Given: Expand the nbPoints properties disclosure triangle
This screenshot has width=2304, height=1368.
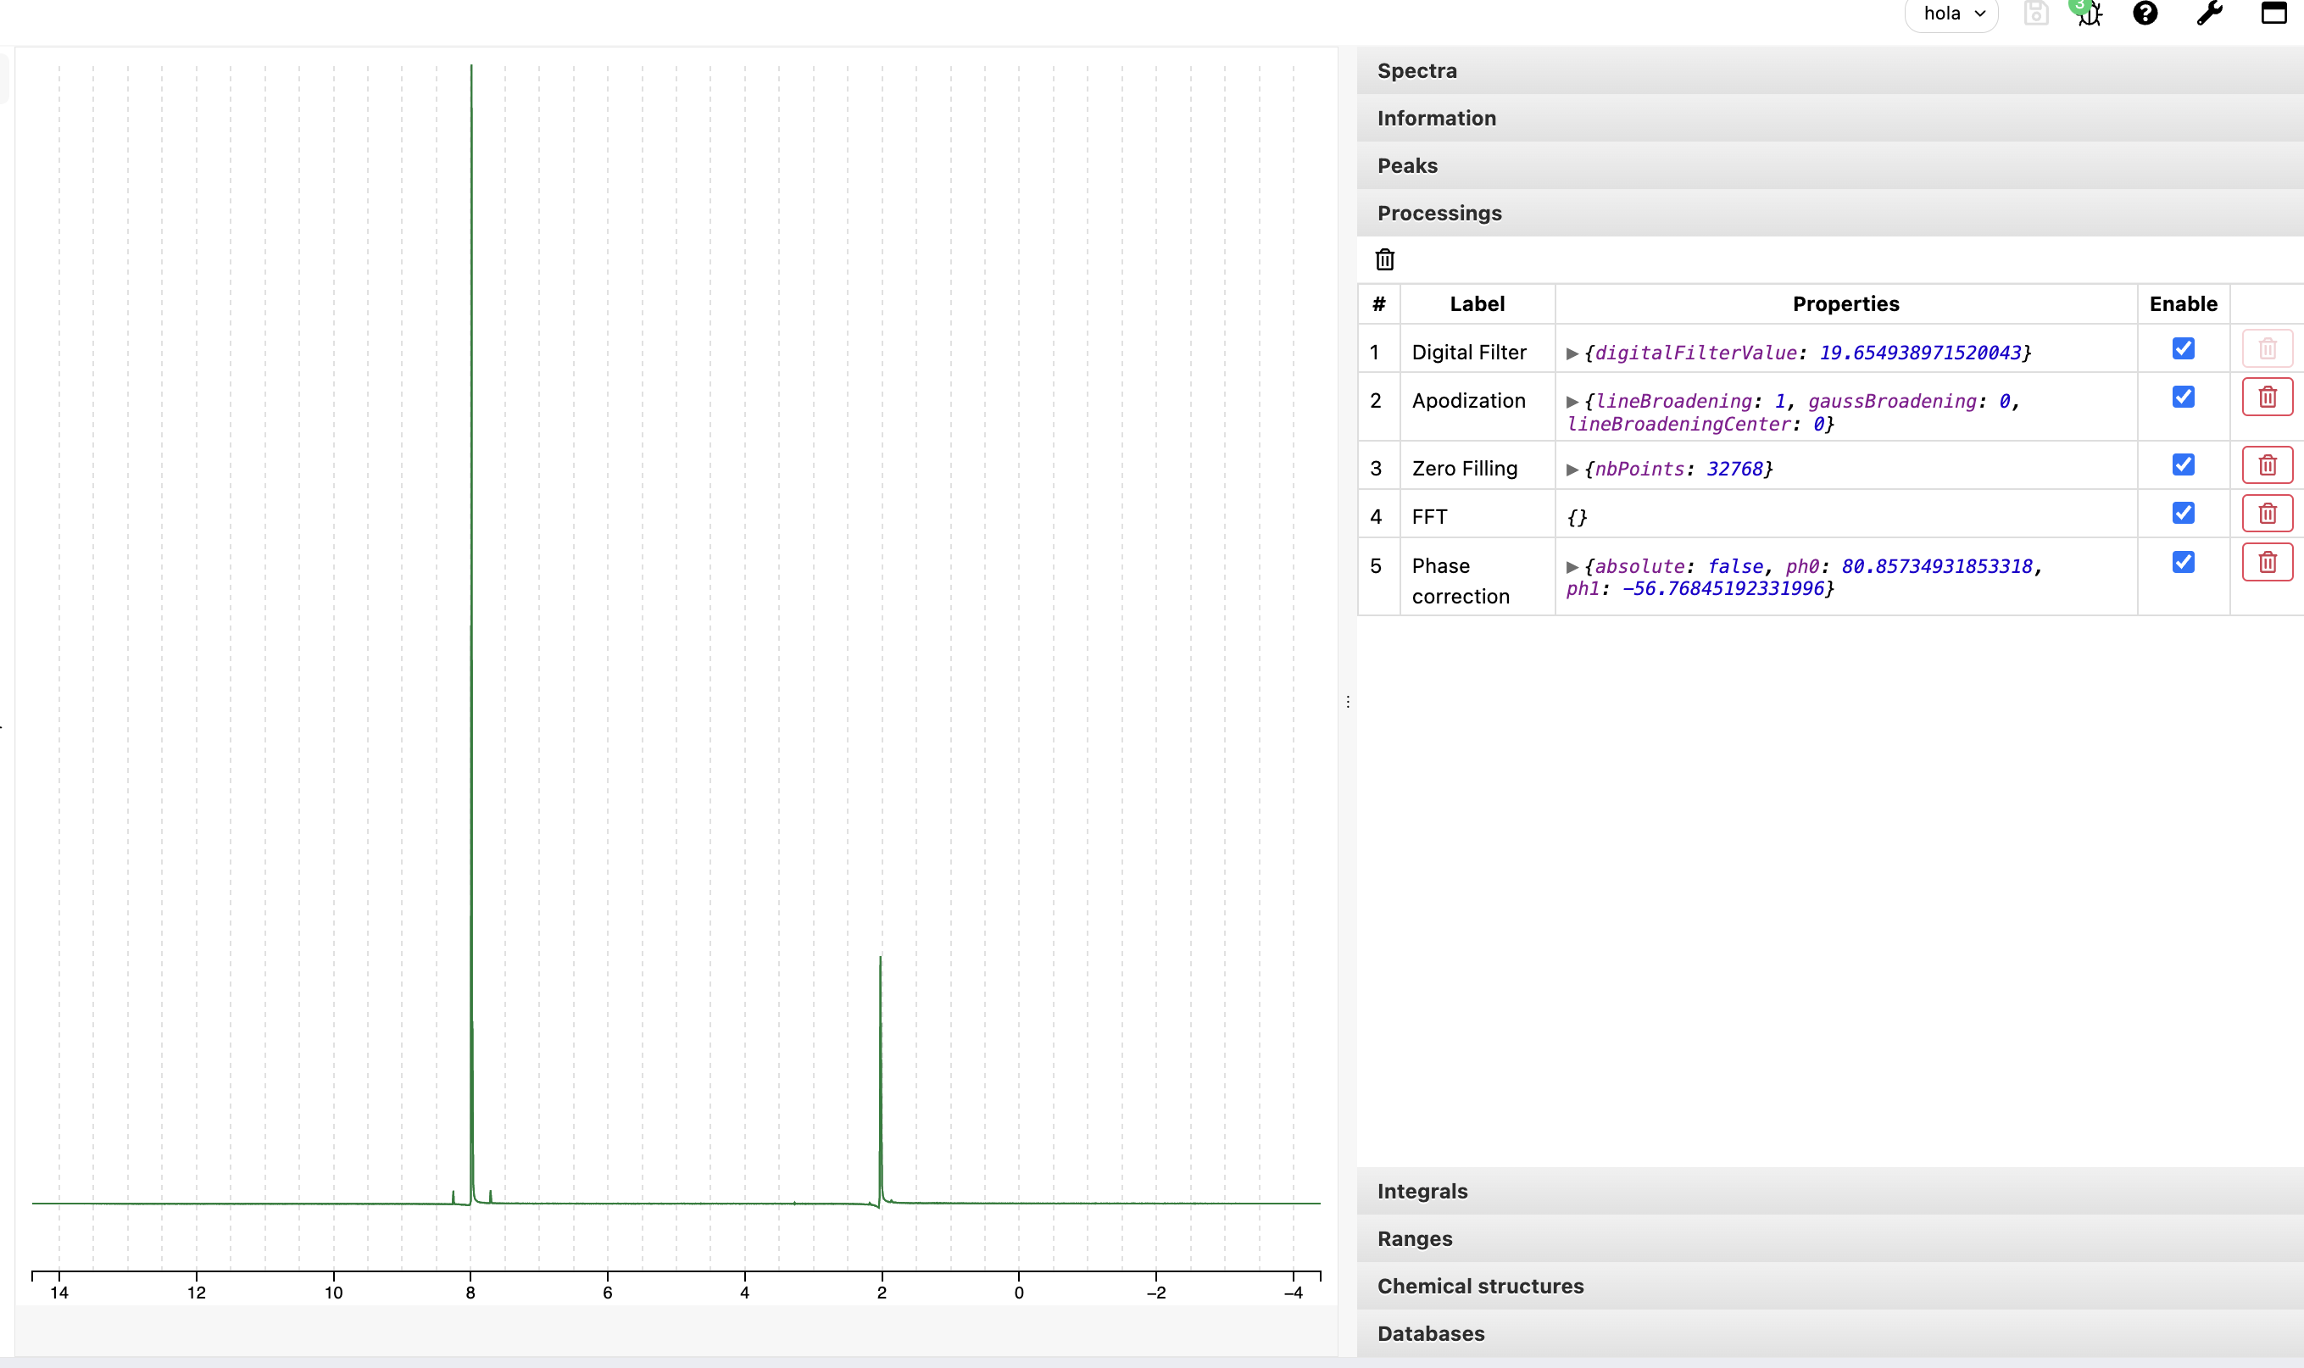Looking at the screenshot, I should [x=1572, y=470].
